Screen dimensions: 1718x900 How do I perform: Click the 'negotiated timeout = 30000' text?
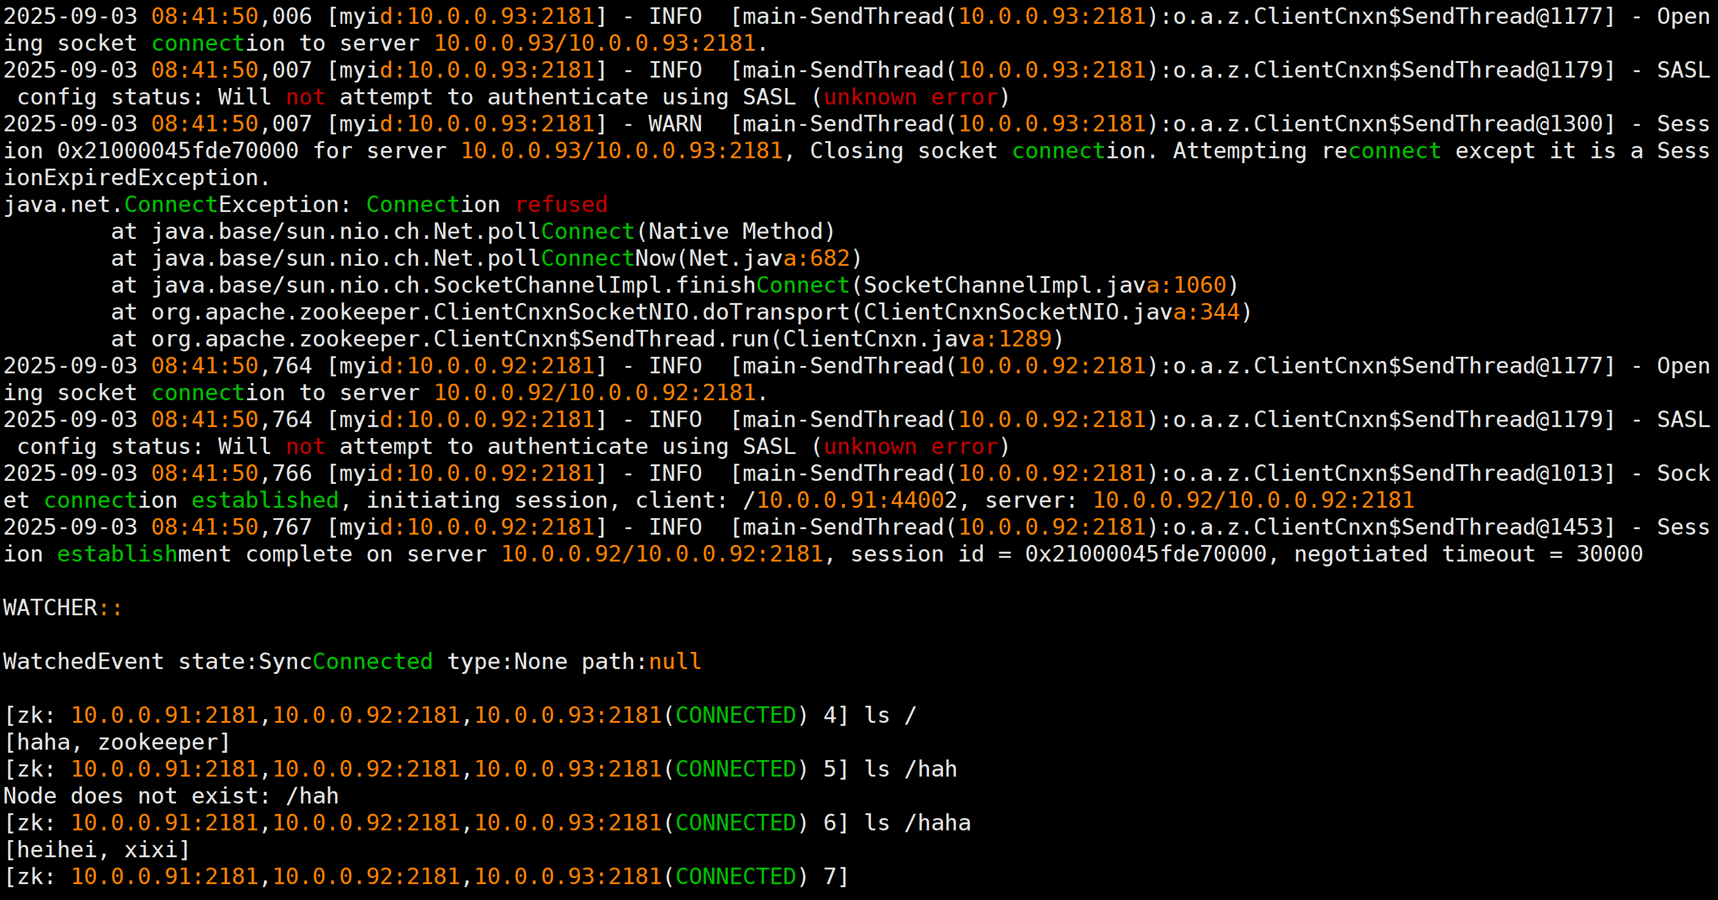[x=1469, y=554]
